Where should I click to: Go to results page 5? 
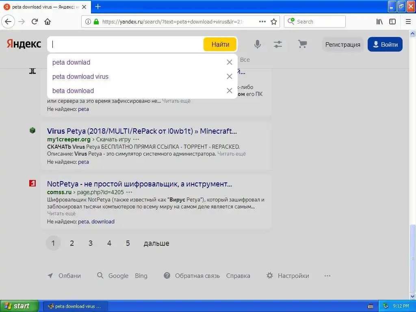[x=128, y=243]
